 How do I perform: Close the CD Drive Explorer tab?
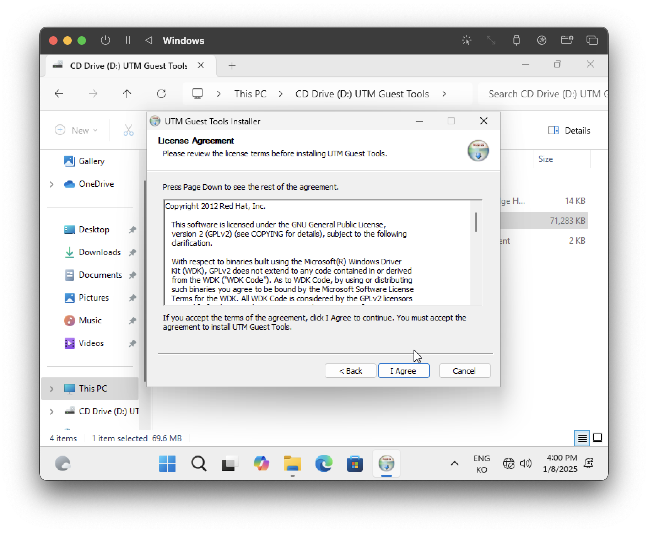click(x=201, y=65)
